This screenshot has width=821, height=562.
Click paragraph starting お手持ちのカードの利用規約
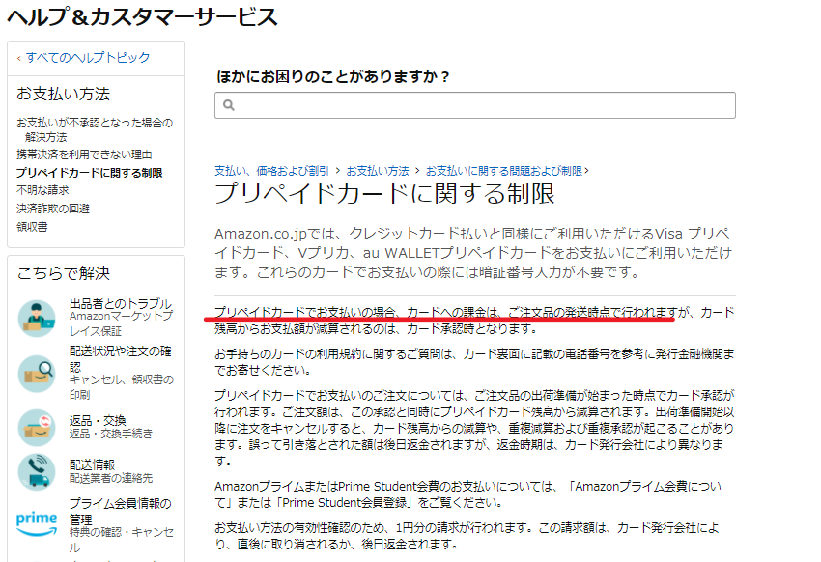[x=474, y=362]
